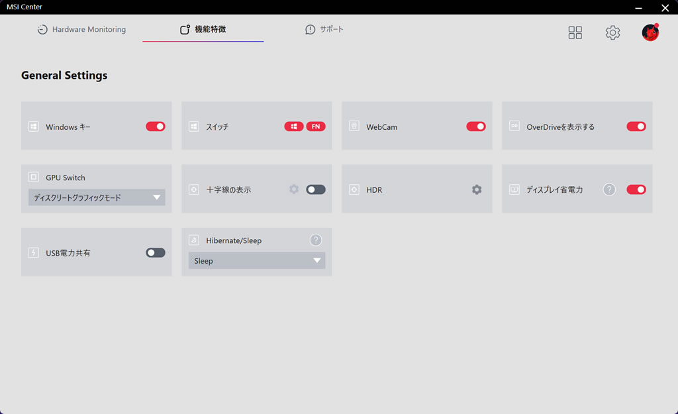
Task: Open the Hardware Monitoring tab
Action: click(81, 29)
